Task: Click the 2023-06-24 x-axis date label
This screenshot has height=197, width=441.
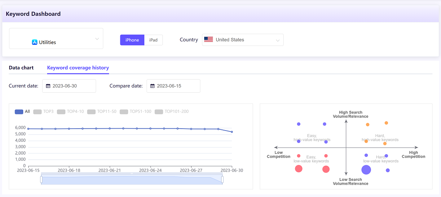Action: point(150,170)
